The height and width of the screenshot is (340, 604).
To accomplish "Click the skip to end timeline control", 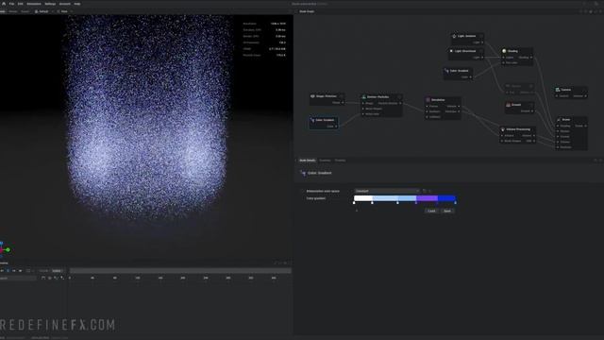I will tap(21, 271).
